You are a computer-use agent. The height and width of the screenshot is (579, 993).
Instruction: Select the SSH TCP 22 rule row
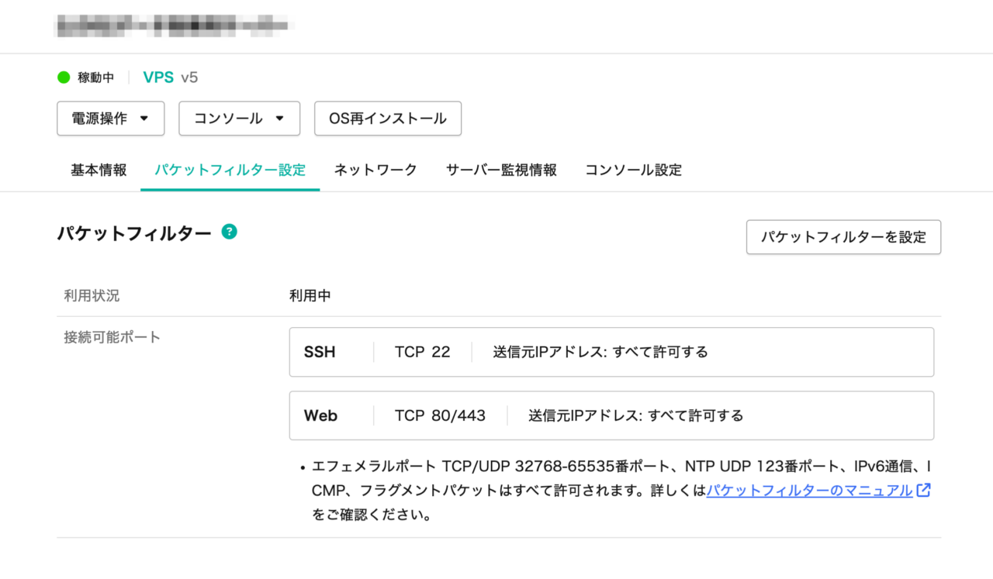tap(612, 352)
